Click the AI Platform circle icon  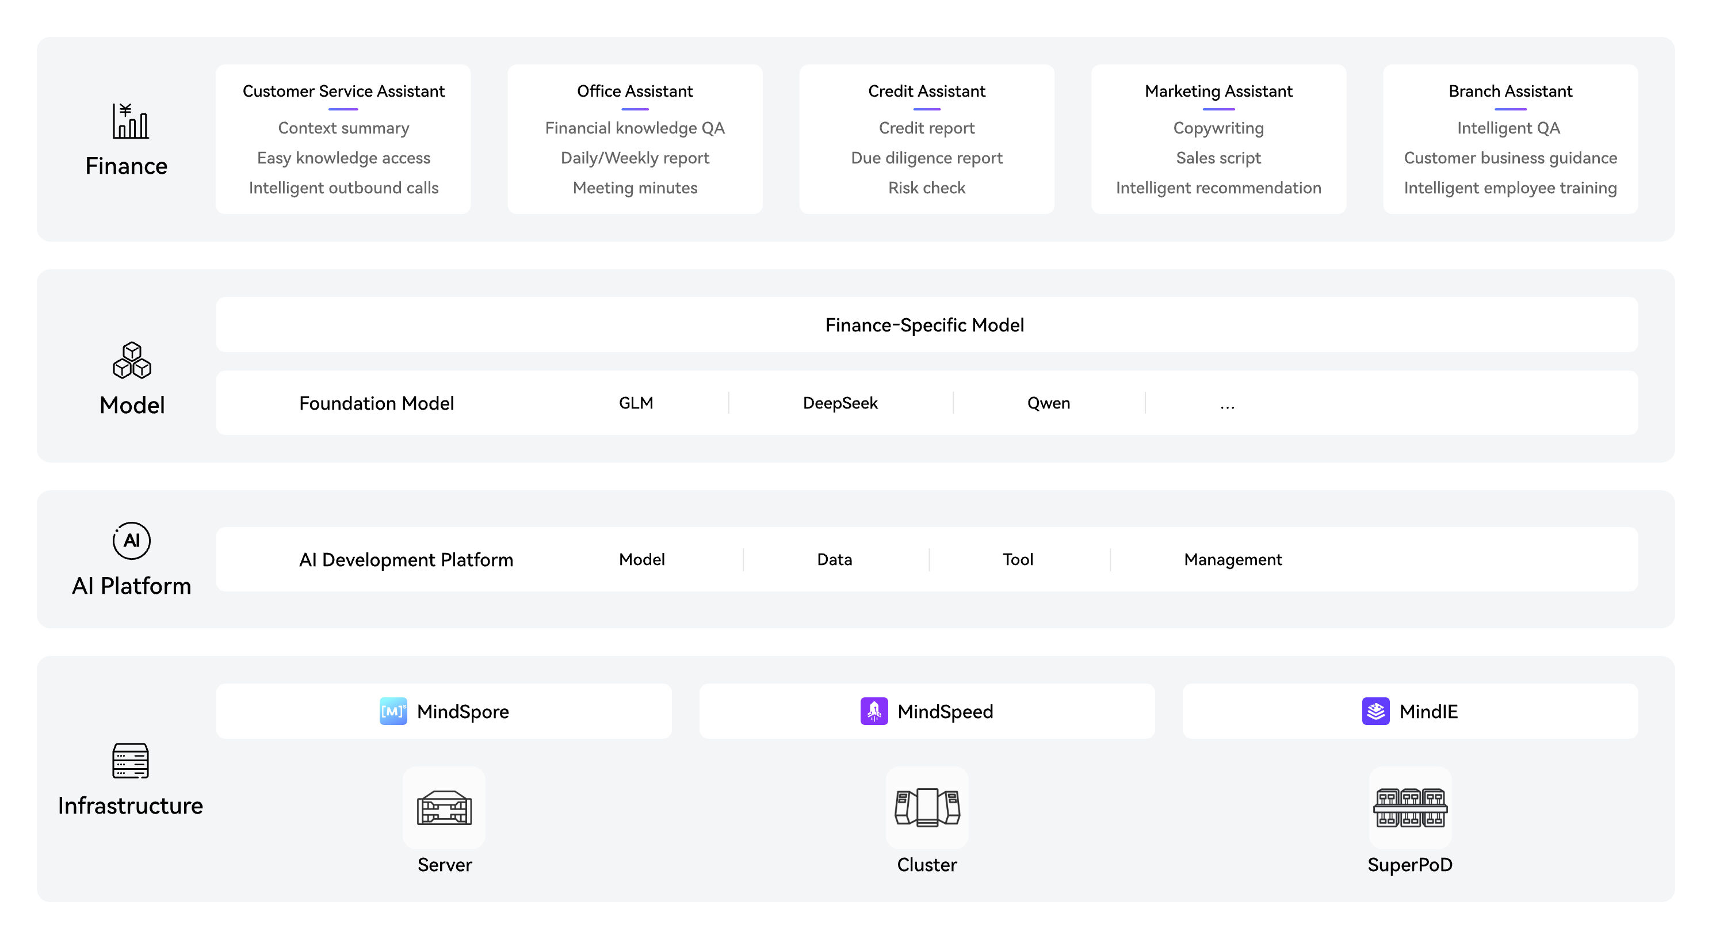132,540
